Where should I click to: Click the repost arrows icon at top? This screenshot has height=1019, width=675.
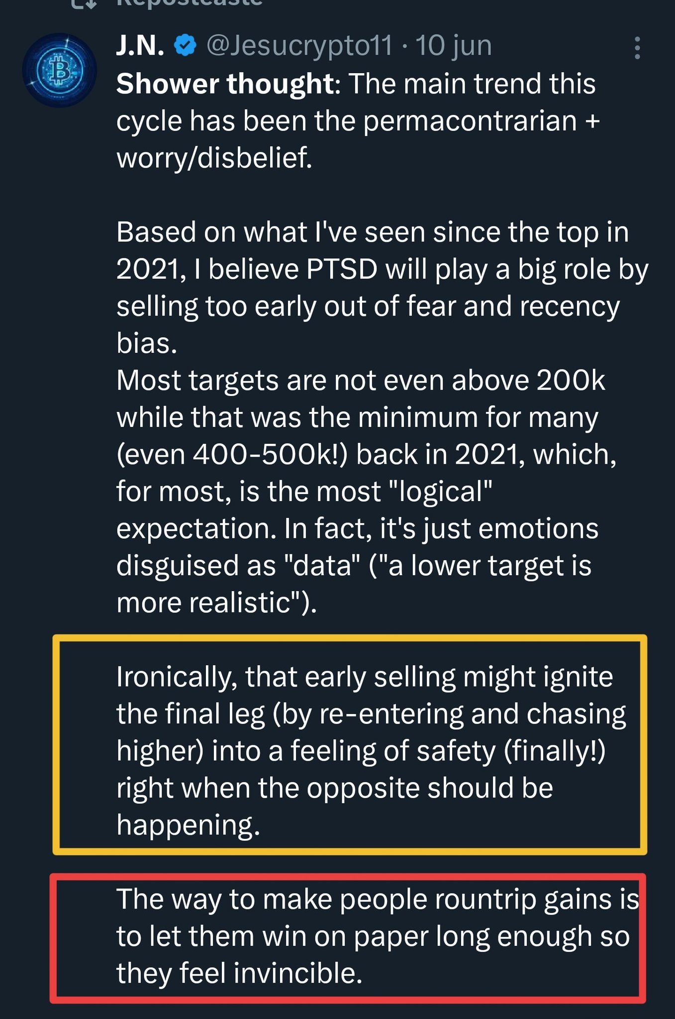click(83, 3)
